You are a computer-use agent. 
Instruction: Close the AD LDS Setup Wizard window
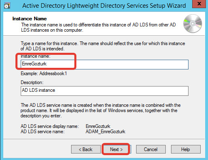[199, 4]
